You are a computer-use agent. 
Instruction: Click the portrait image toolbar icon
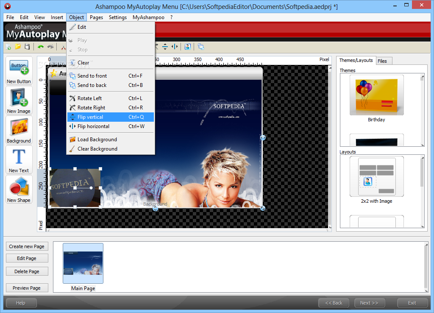(x=188, y=47)
